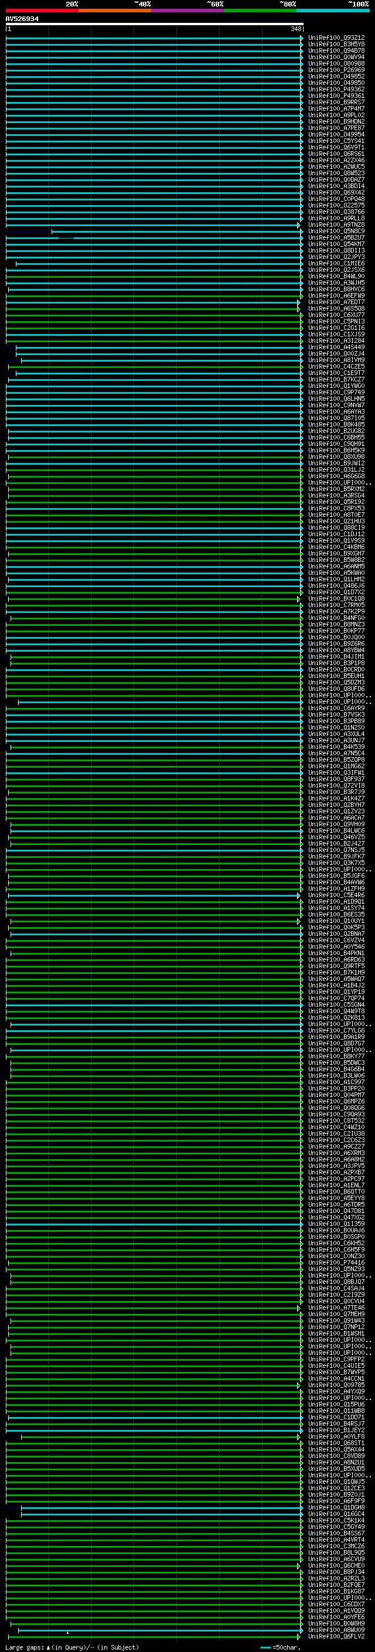375x1652 pixels.
Task: Click the white query sequence bar
Action: click(155, 25)
